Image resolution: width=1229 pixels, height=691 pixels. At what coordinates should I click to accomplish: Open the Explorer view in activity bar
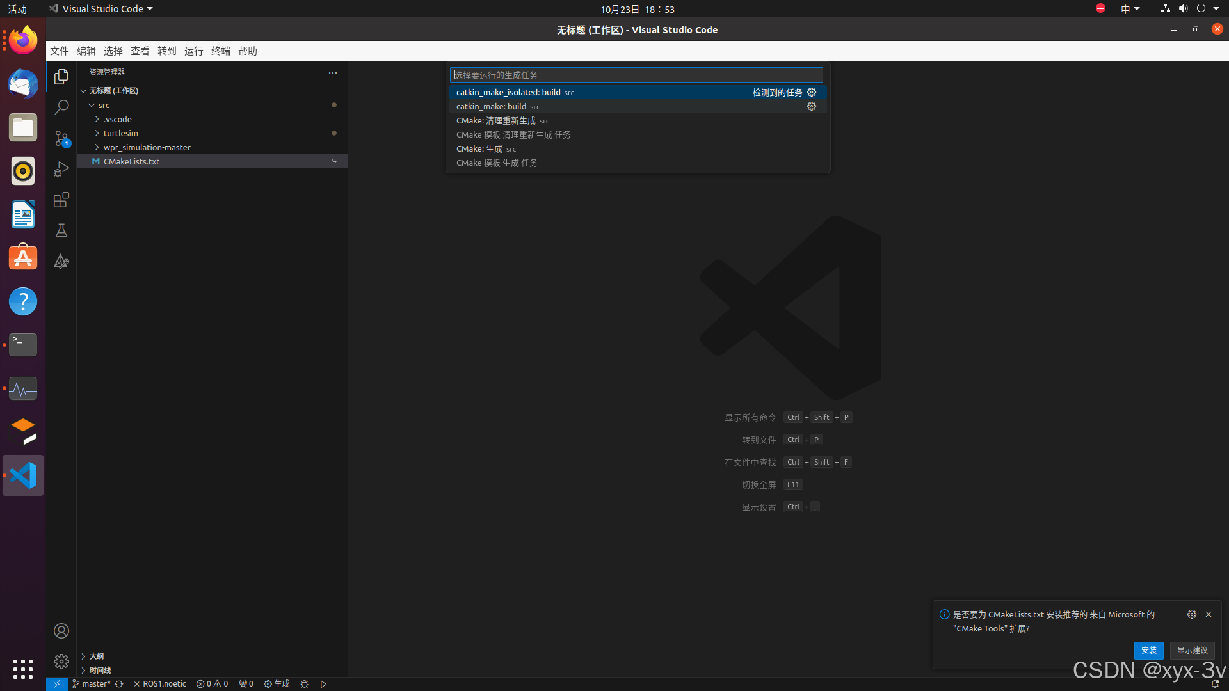(x=61, y=77)
